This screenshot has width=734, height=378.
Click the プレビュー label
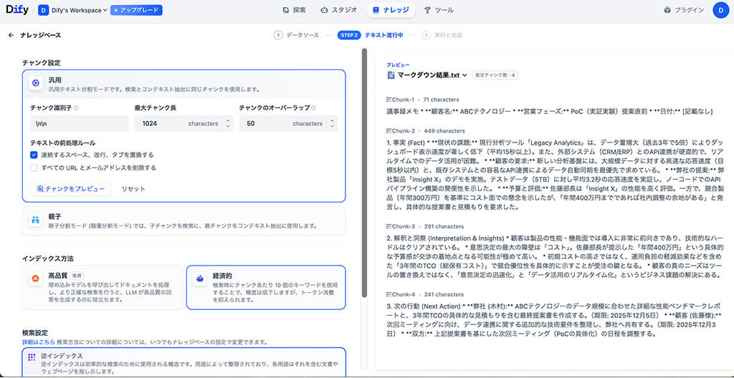[x=398, y=64]
